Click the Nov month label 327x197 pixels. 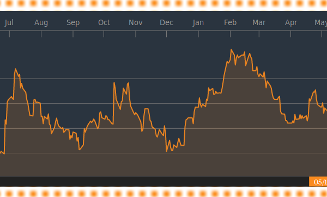136,22
